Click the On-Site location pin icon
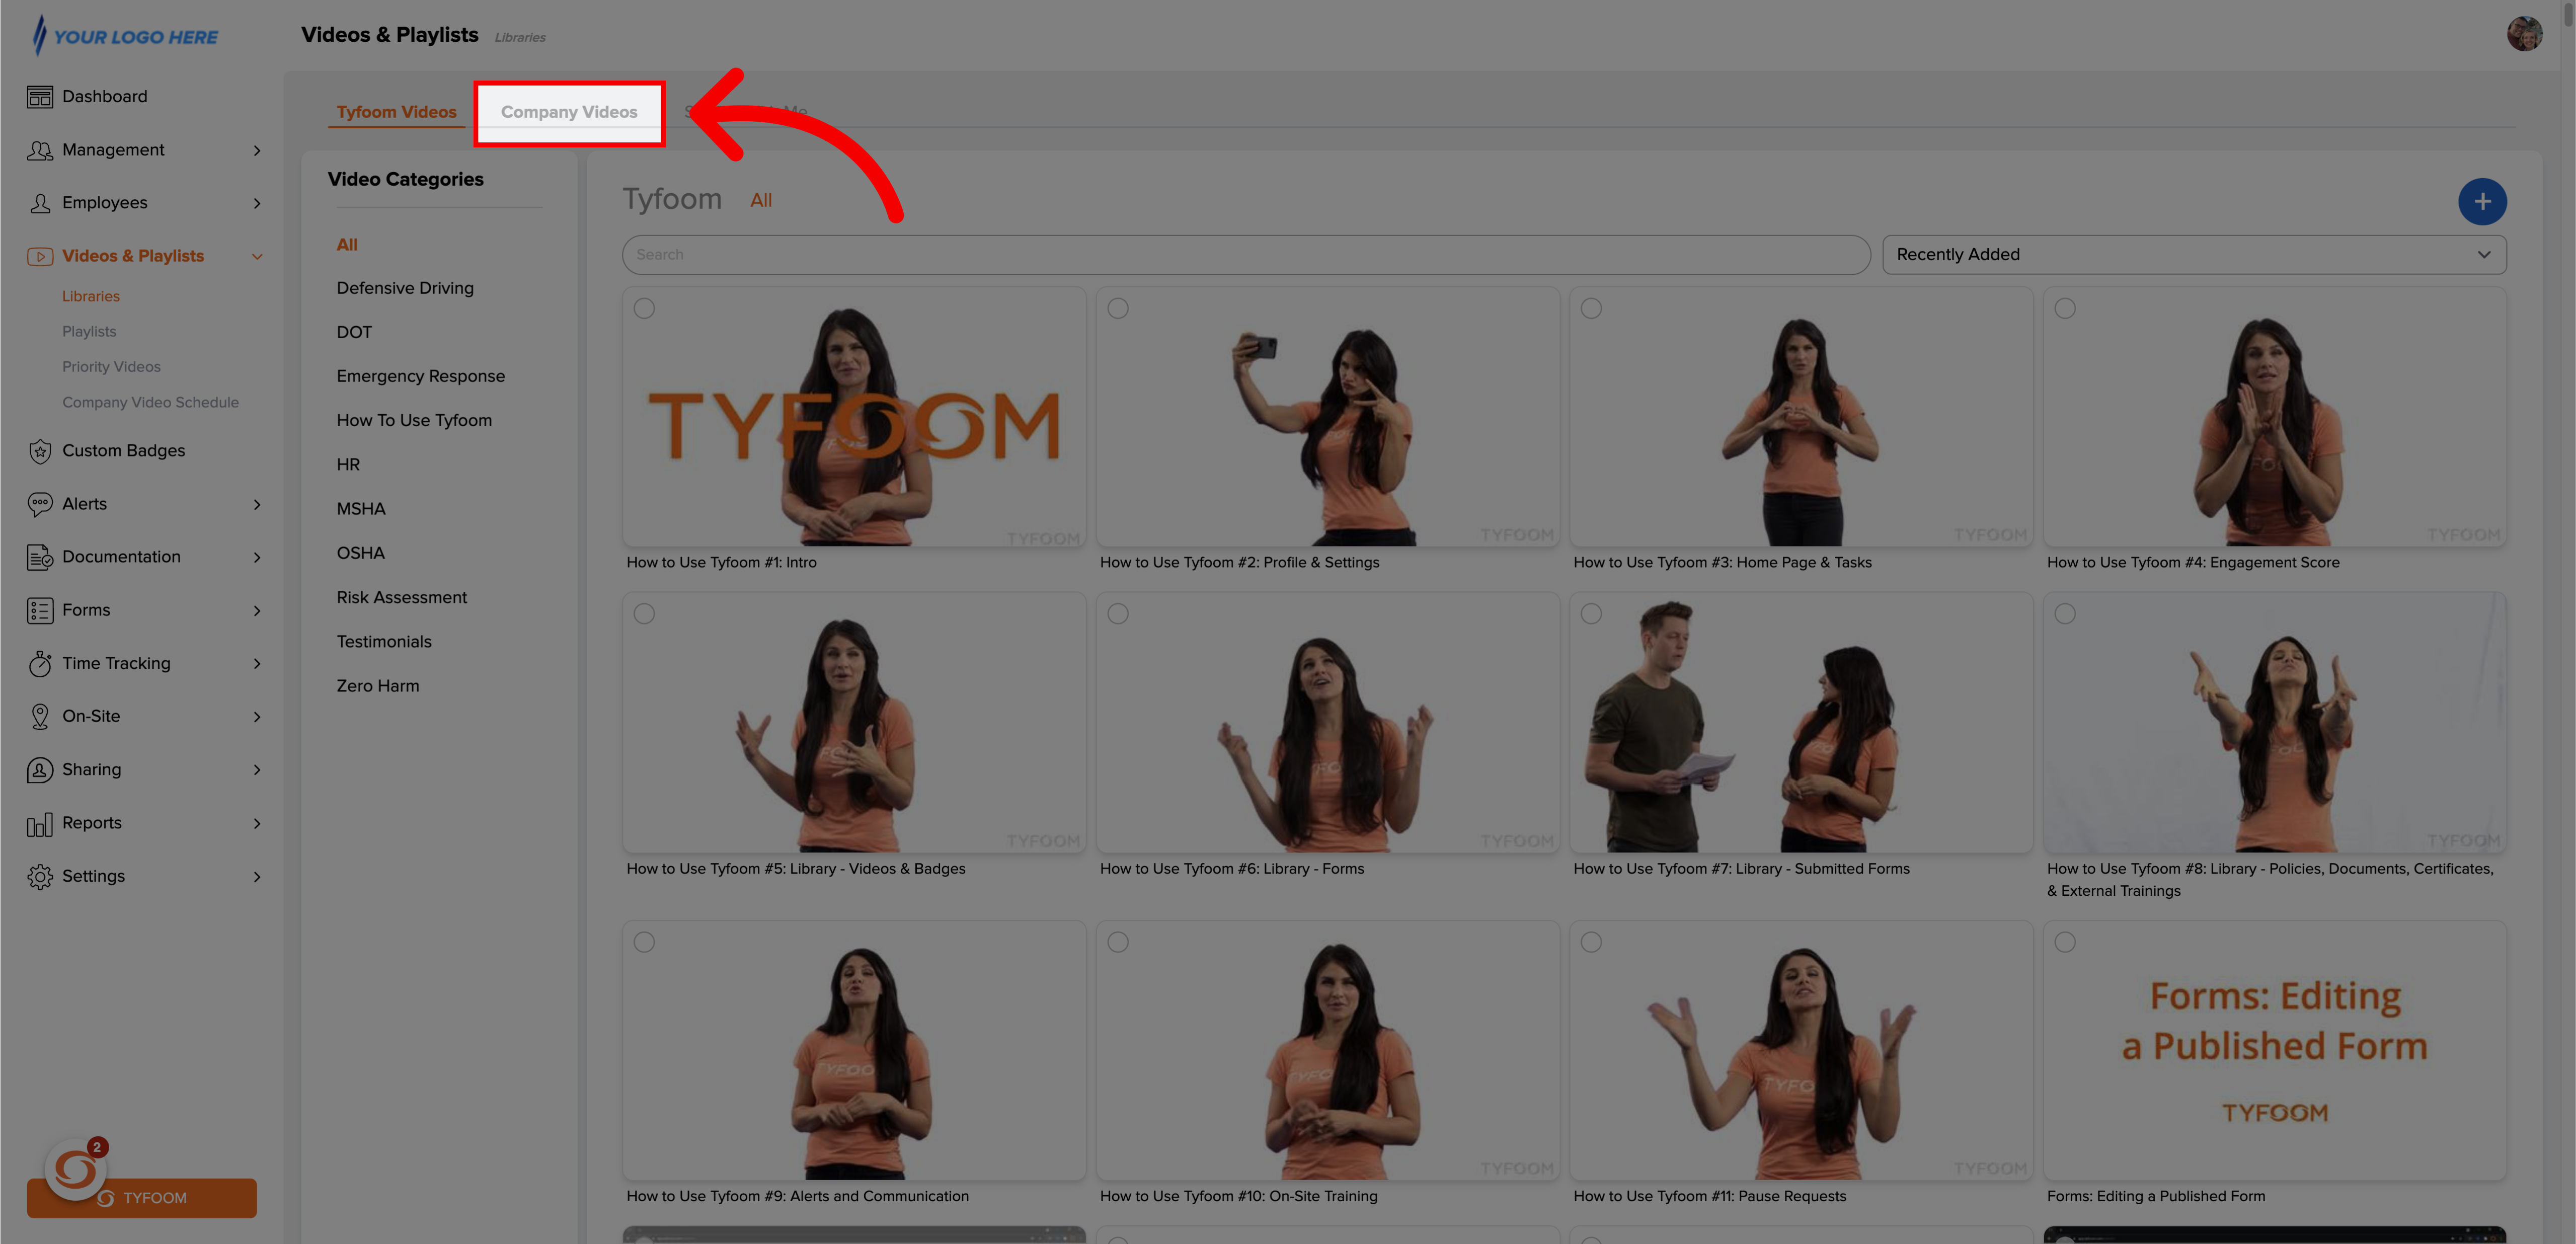This screenshot has width=2576, height=1244. click(40, 716)
